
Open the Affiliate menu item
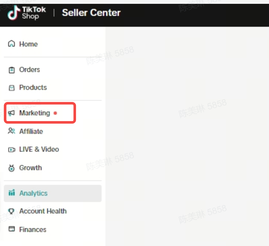(x=31, y=131)
